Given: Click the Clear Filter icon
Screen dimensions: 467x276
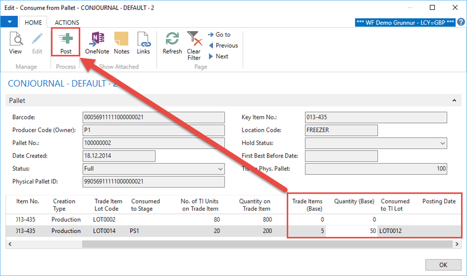Looking at the screenshot, I should (x=194, y=40).
